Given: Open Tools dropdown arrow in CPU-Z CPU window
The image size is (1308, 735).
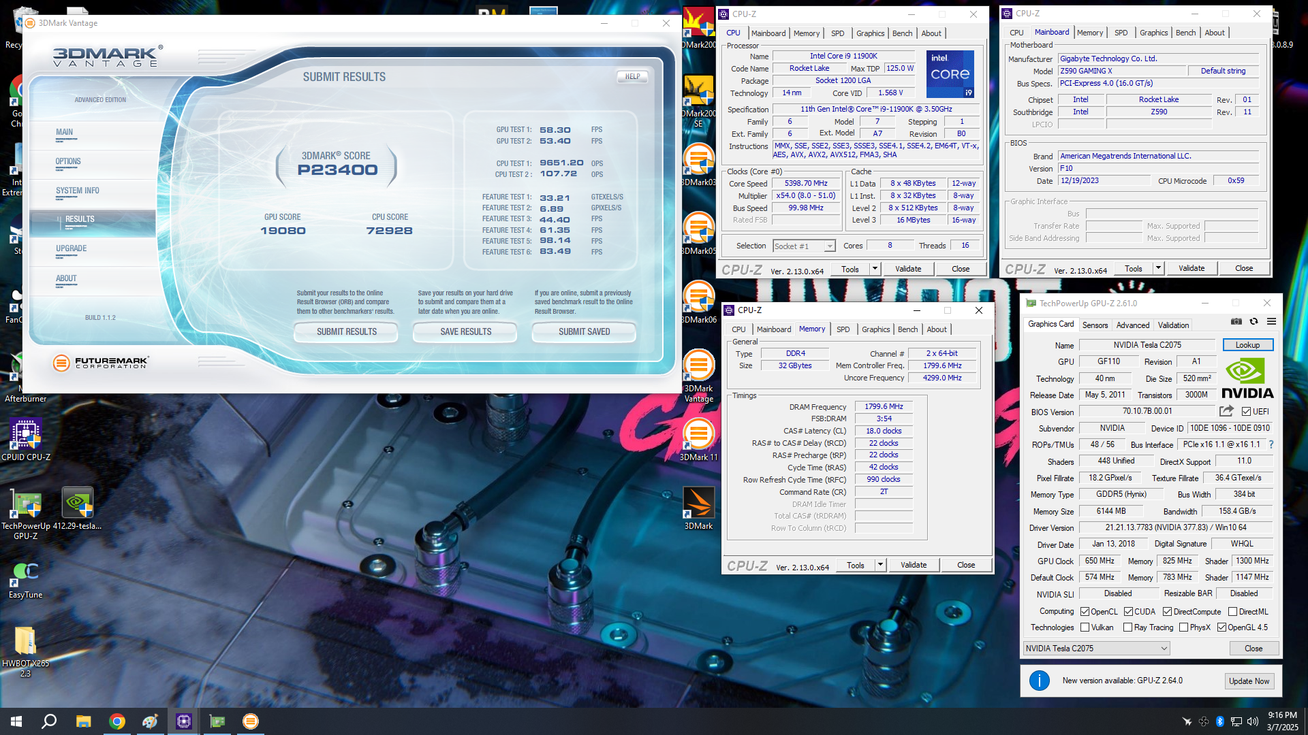Looking at the screenshot, I should 875,269.
